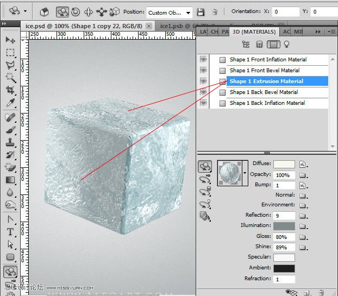338x296 pixels.
Task: Click the Diffuse color swatch
Action: click(x=284, y=165)
